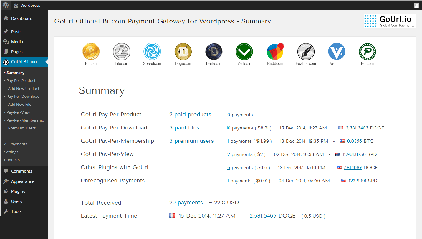Open All Payments page
The width and height of the screenshot is (422, 239).
click(16, 144)
